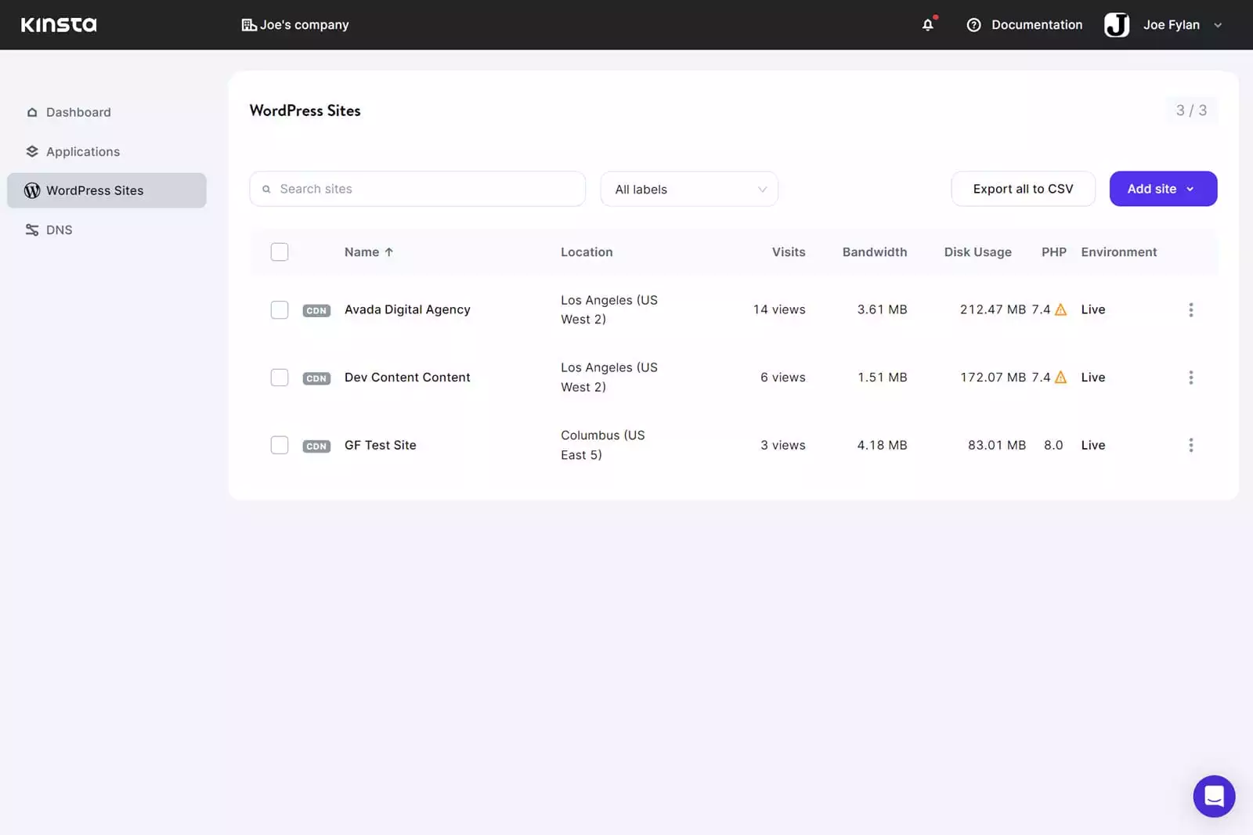Toggle the select-all sites checkbox
The height and width of the screenshot is (835, 1253).
(280, 252)
